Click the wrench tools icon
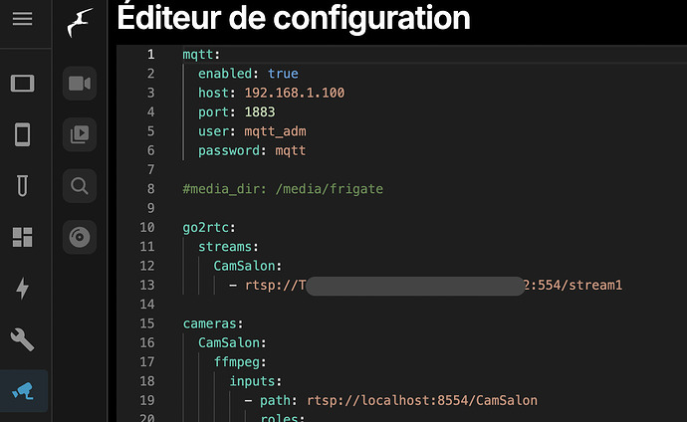 pyautogui.click(x=23, y=340)
